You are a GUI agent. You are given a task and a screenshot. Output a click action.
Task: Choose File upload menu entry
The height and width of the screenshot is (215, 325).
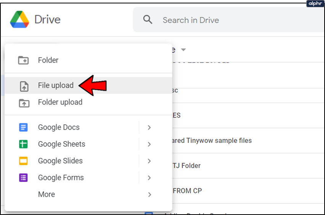(x=88, y=85)
